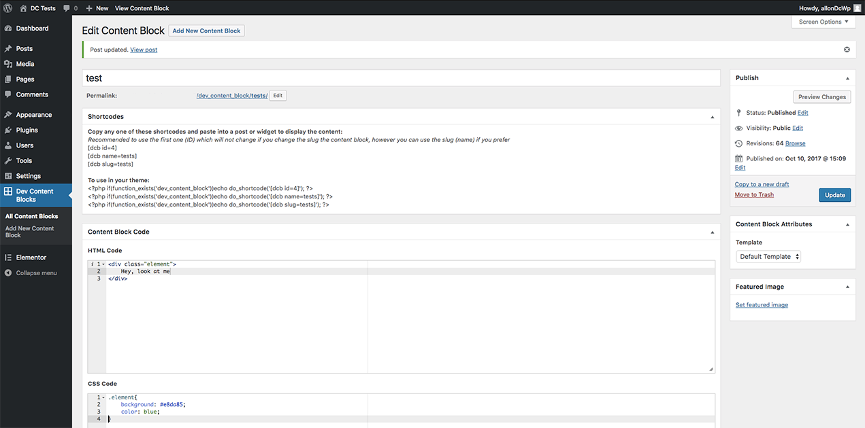This screenshot has height=428, width=865.
Task: Click the Dashboard gauge icon in sidebar
Action: pos(8,29)
